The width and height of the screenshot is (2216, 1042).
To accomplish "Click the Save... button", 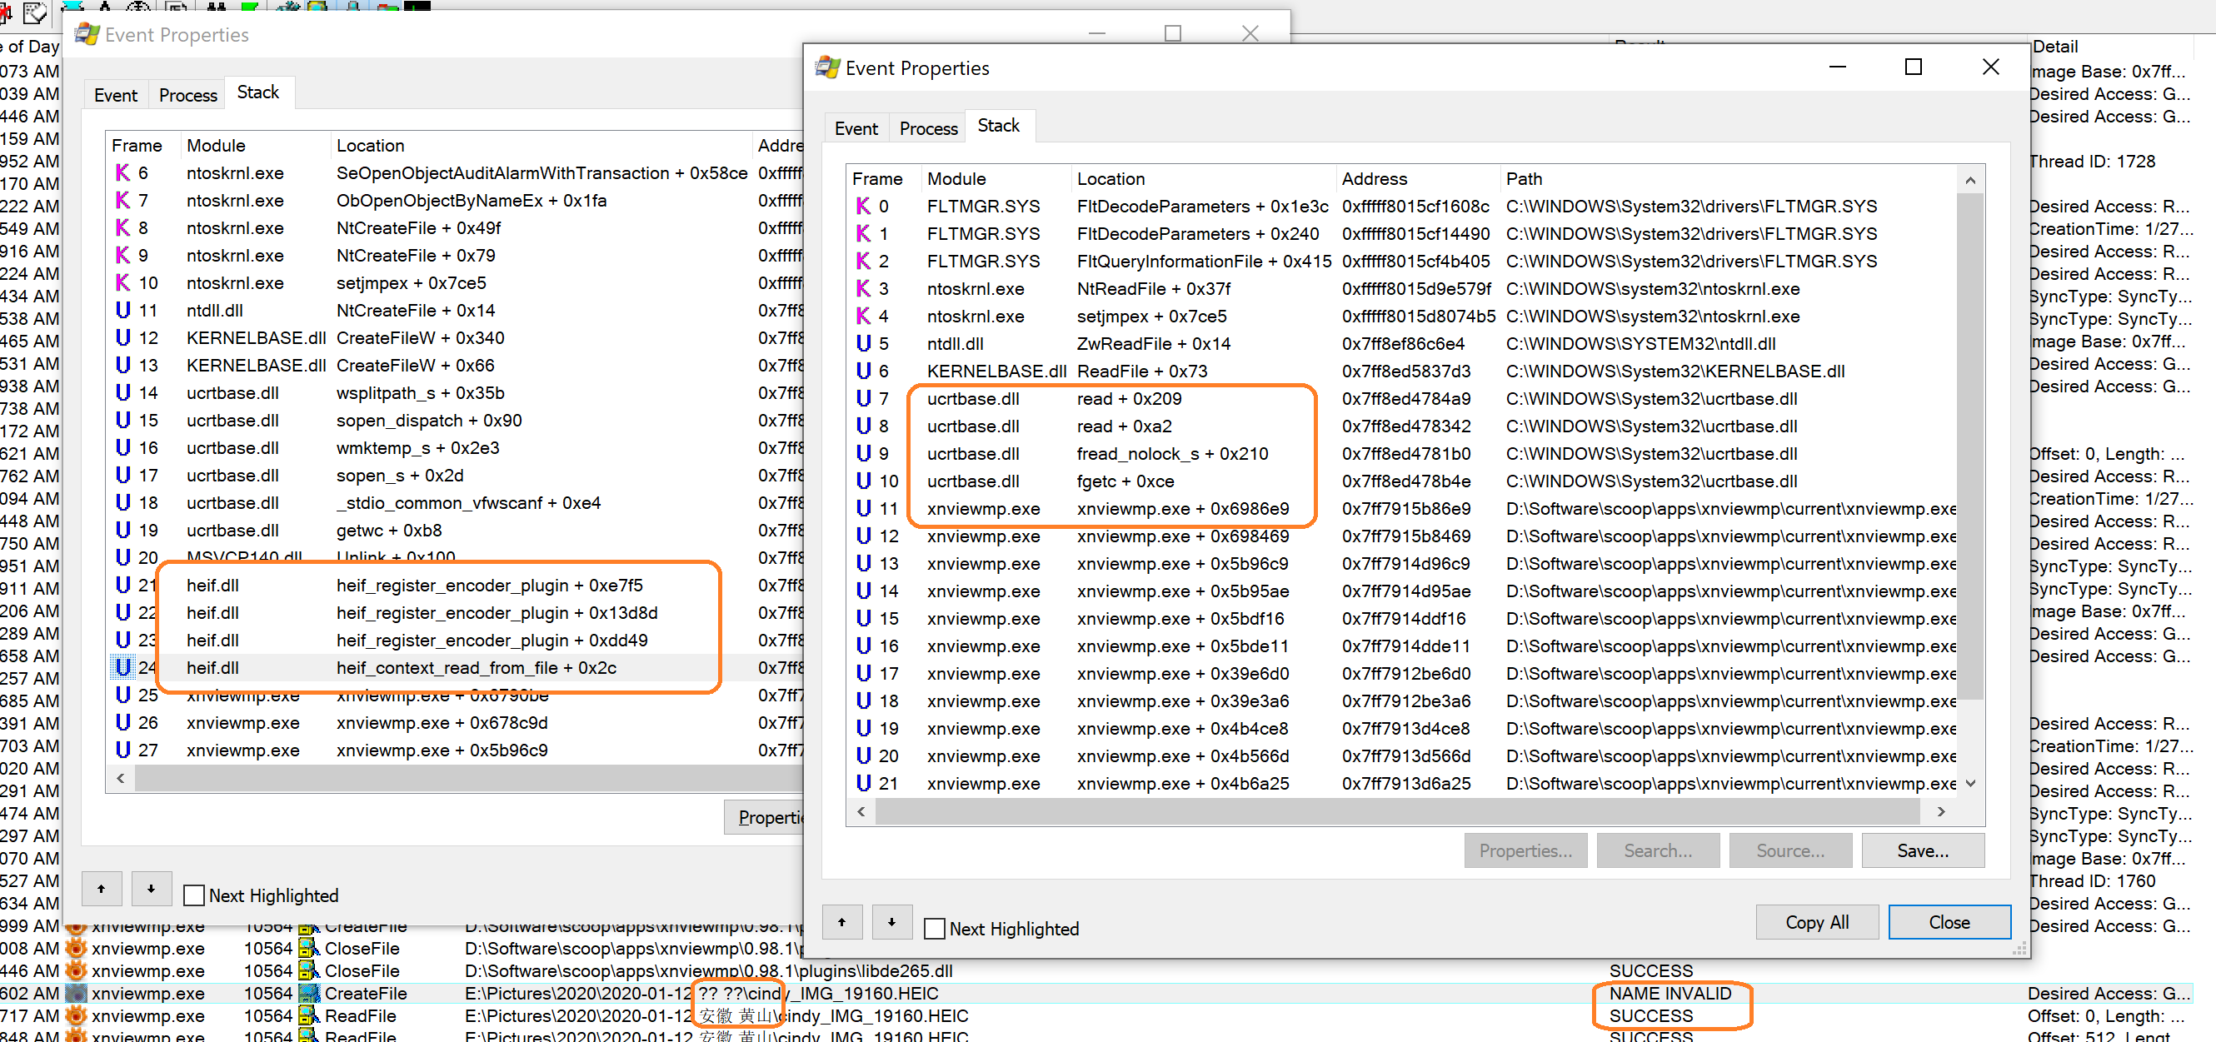I will tap(1922, 850).
